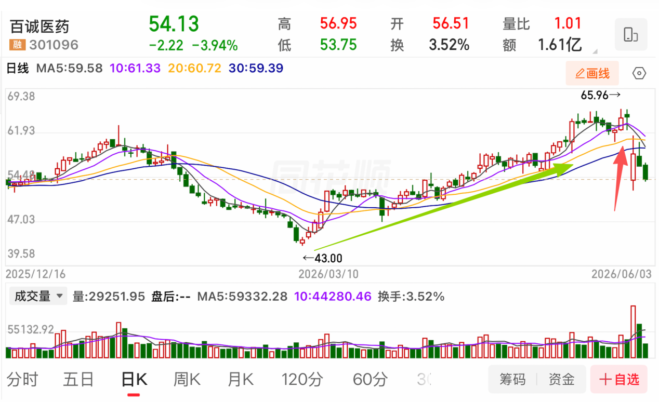Tap the change percent -3.94%
Image resolution: width=659 pixels, height=402 pixels.
pos(215,46)
